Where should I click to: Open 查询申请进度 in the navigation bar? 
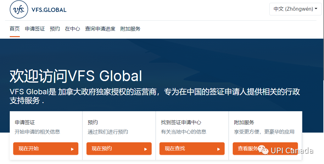pos(100,29)
